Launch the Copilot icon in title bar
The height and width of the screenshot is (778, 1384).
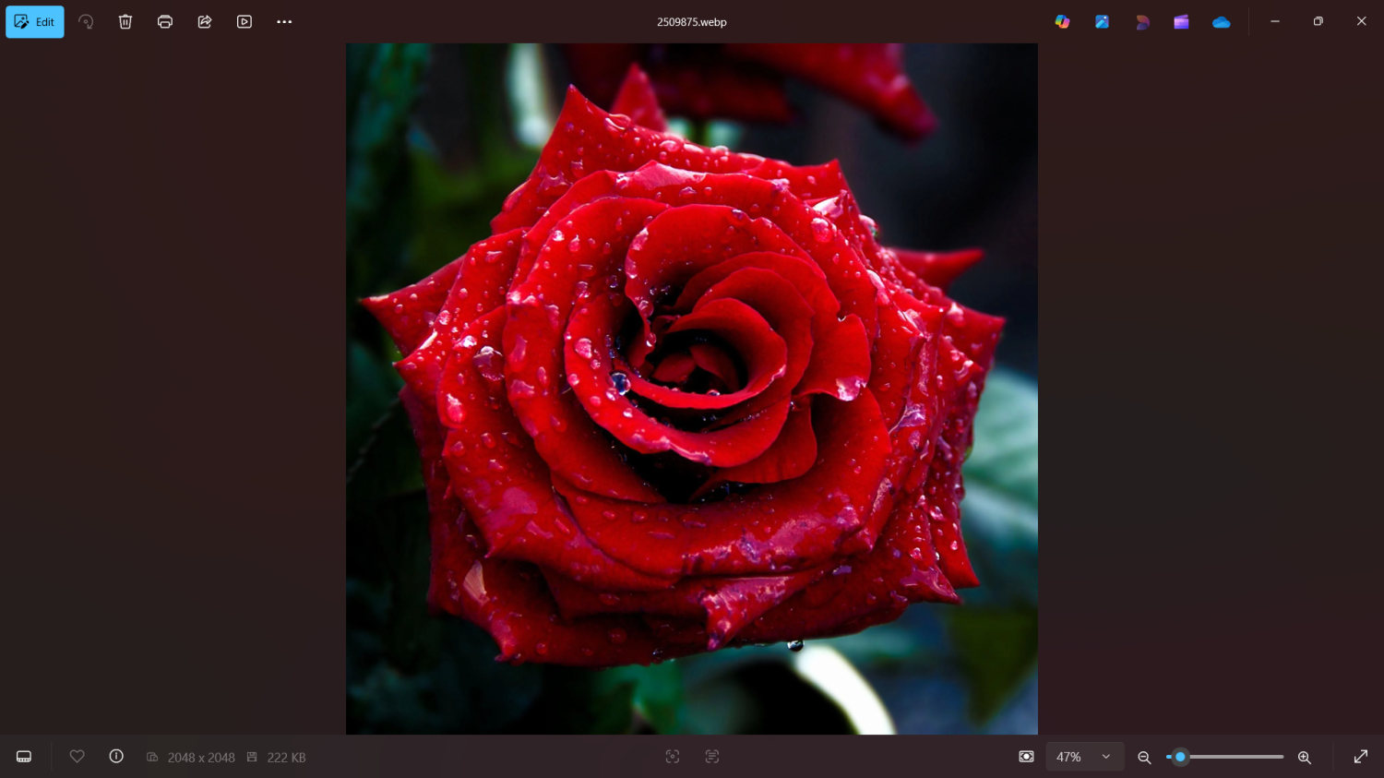[1063, 22]
